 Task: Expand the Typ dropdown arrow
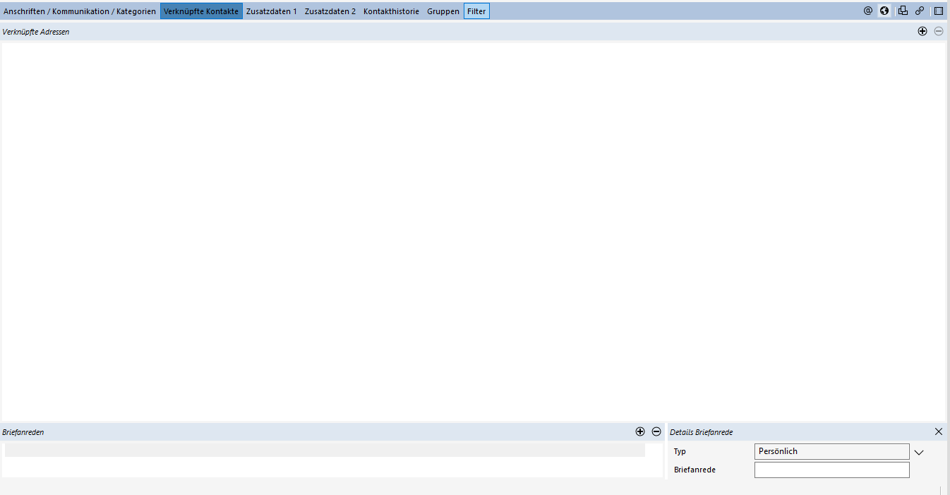click(x=919, y=452)
